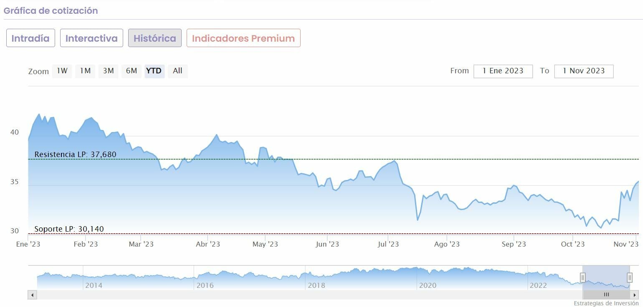Image resolution: width=643 pixels, height=307 pixels.
Task: Set zoom to 6M
Action: click(x=132, y=71)
